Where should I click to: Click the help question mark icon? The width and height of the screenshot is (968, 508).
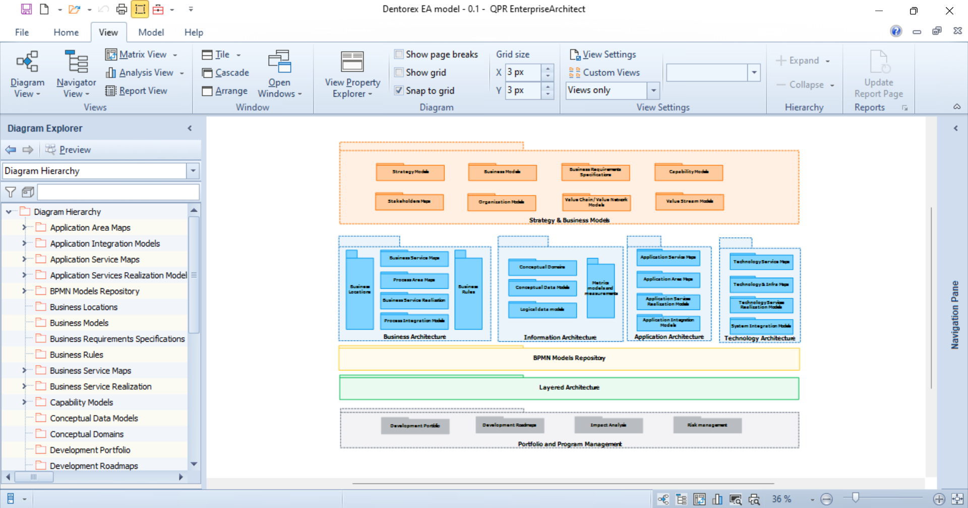(896, 31)
